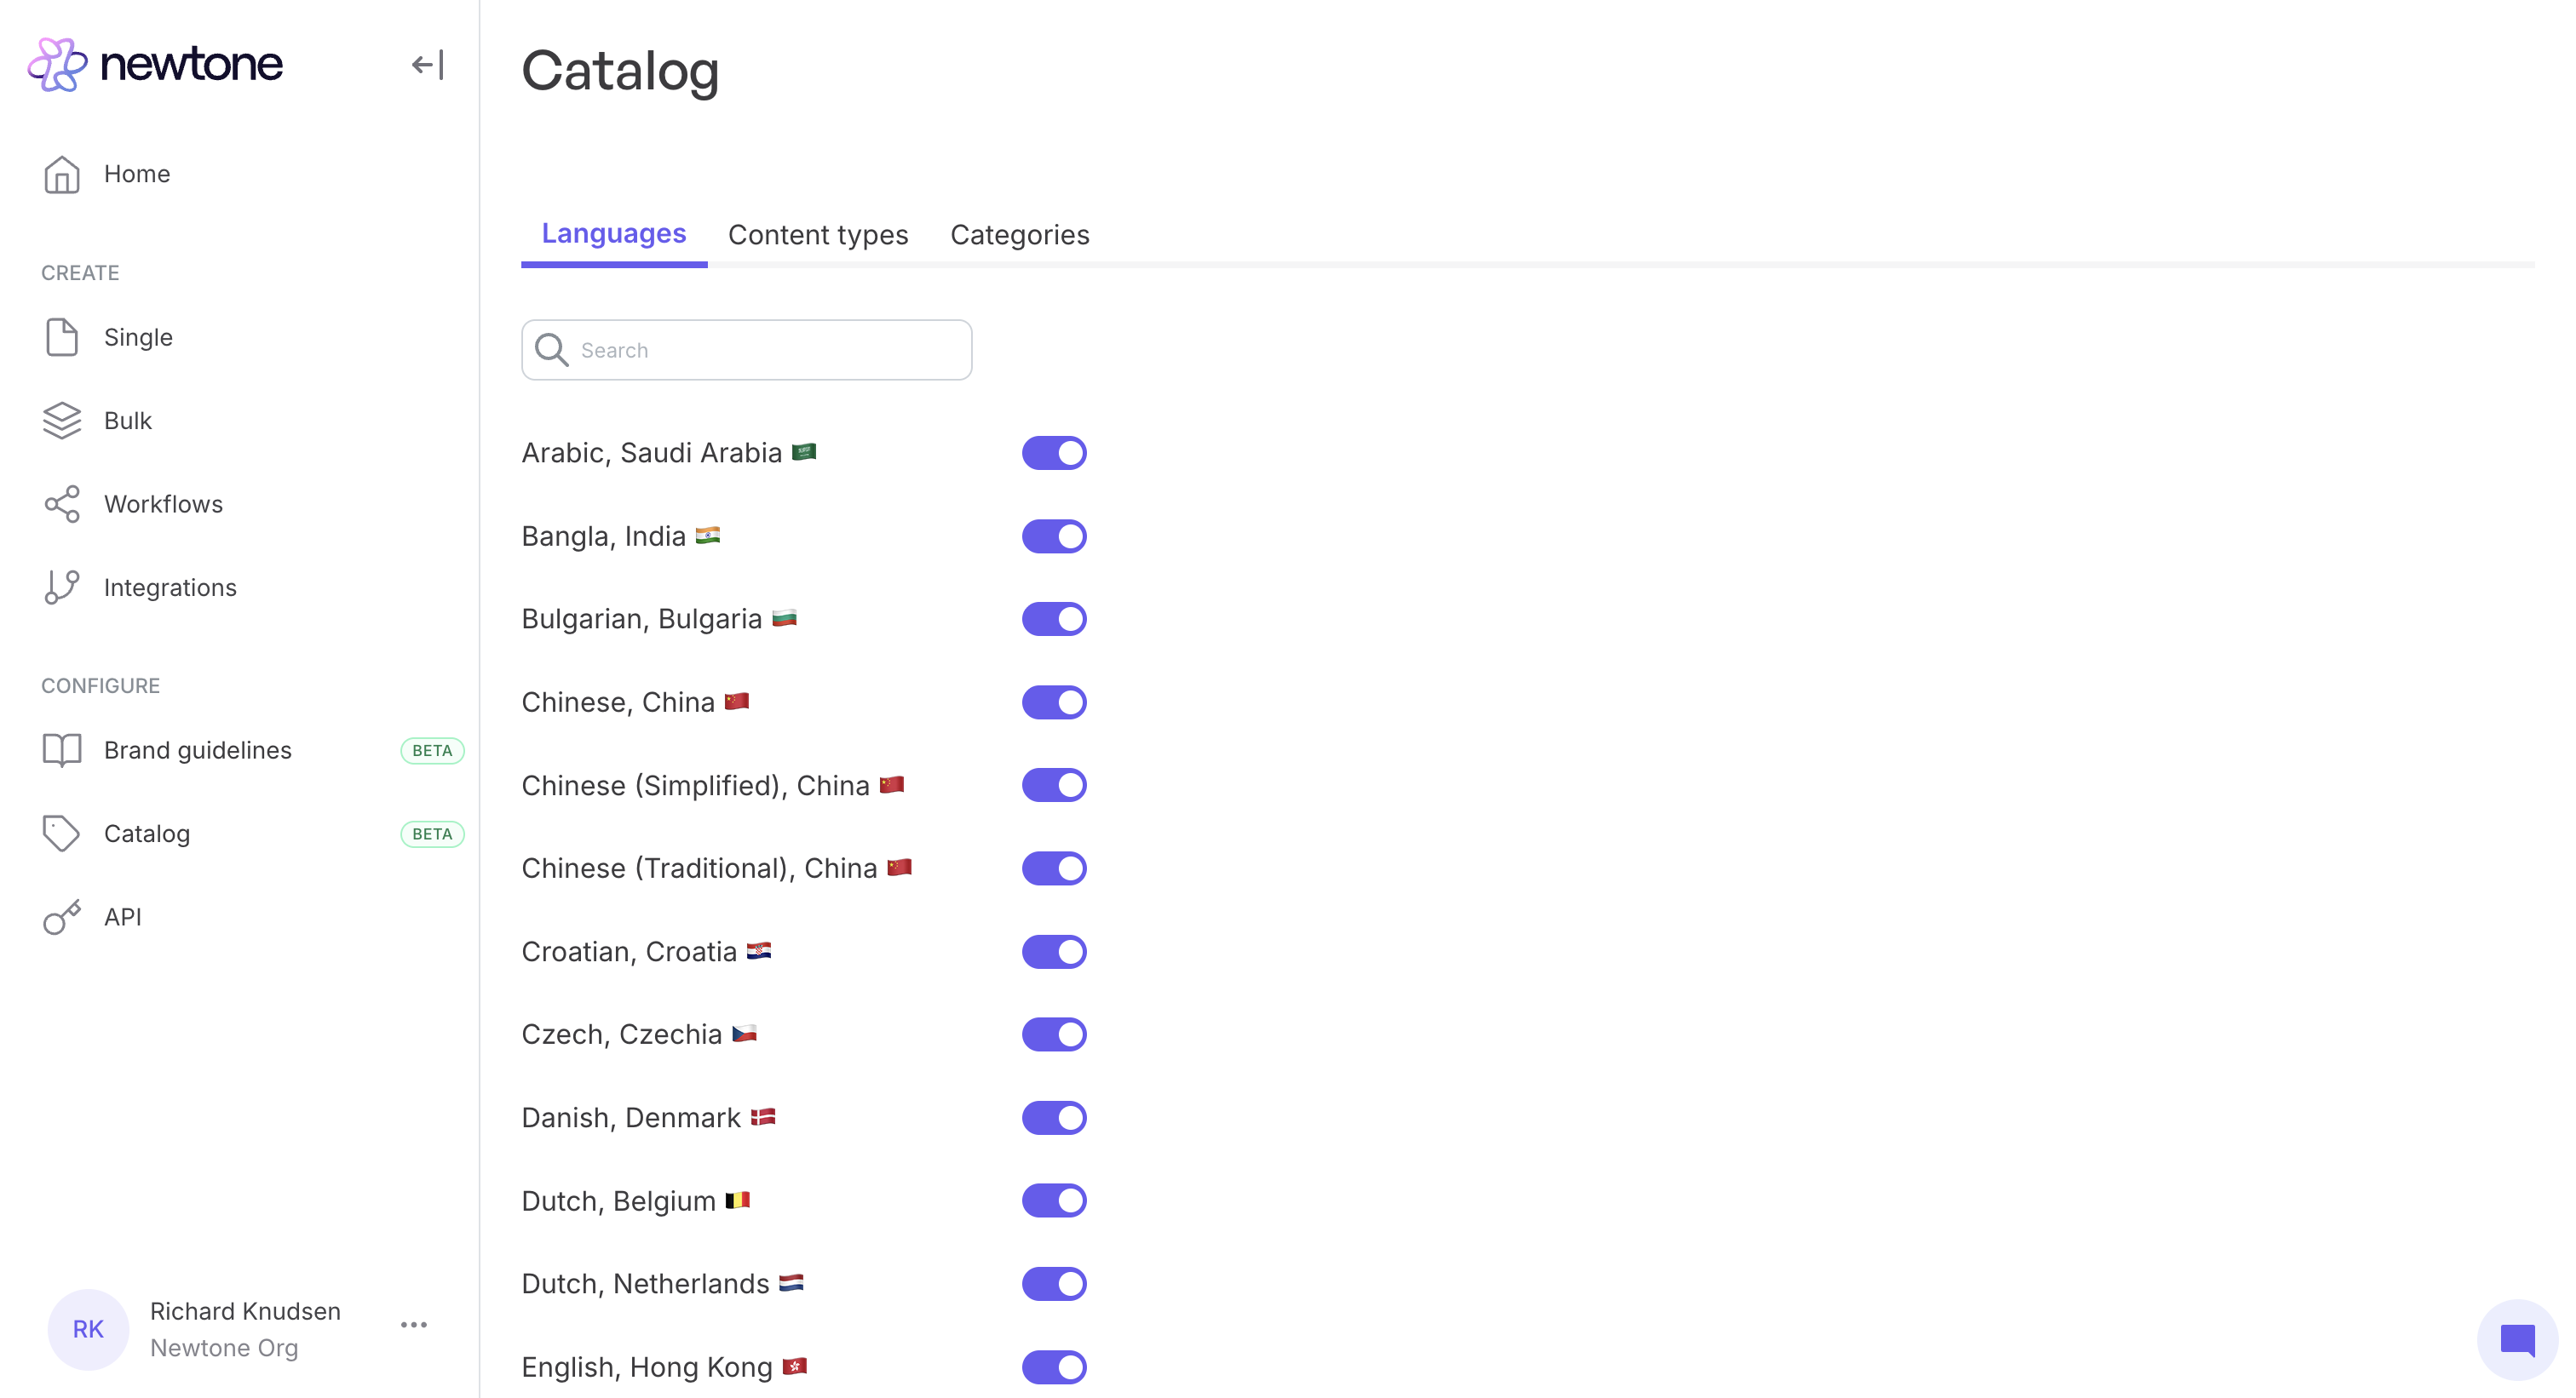Click the Home house icon
The height and width of the screenshot is (1398, 2576).
62,174
